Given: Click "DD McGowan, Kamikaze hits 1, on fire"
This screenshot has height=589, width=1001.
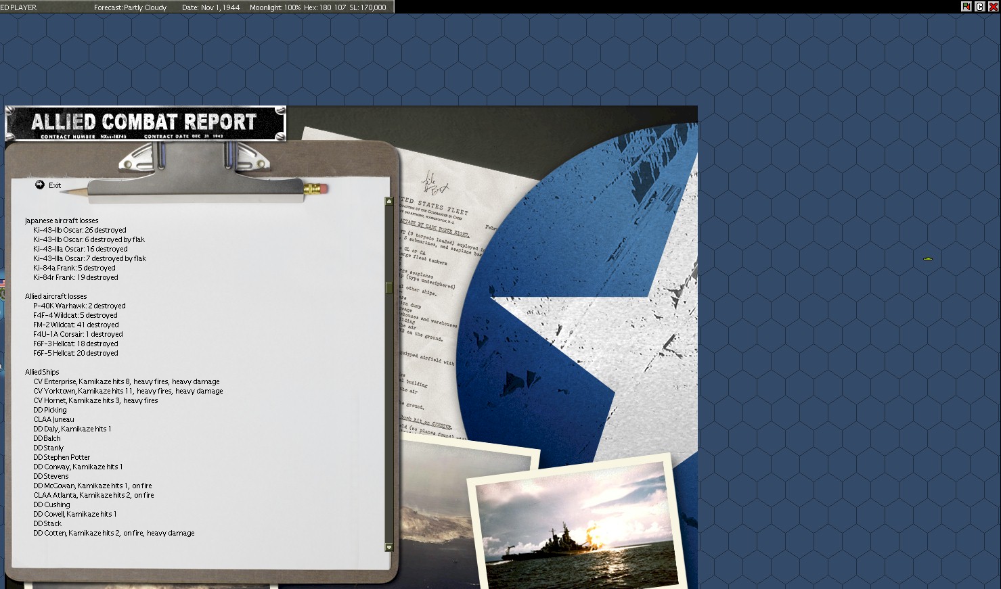Looking at the screenshot, I should [93, 486].
